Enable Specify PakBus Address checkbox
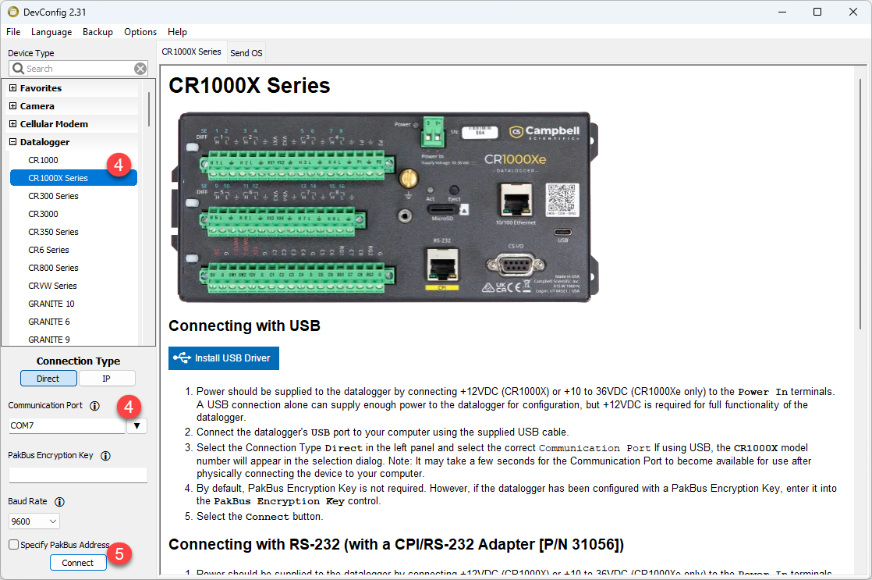 tap(13, 545)
